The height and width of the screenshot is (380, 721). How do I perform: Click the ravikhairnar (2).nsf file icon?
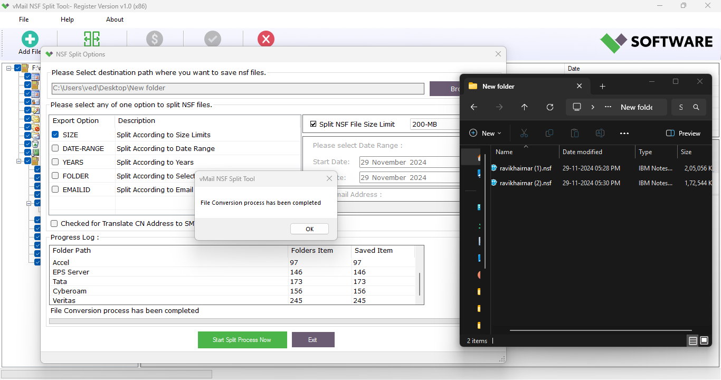494,183
